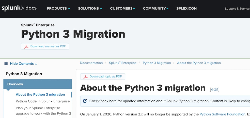Click the Download manual as PDF button
Screen dimensions: 250x118
click(x=45, y=46)
